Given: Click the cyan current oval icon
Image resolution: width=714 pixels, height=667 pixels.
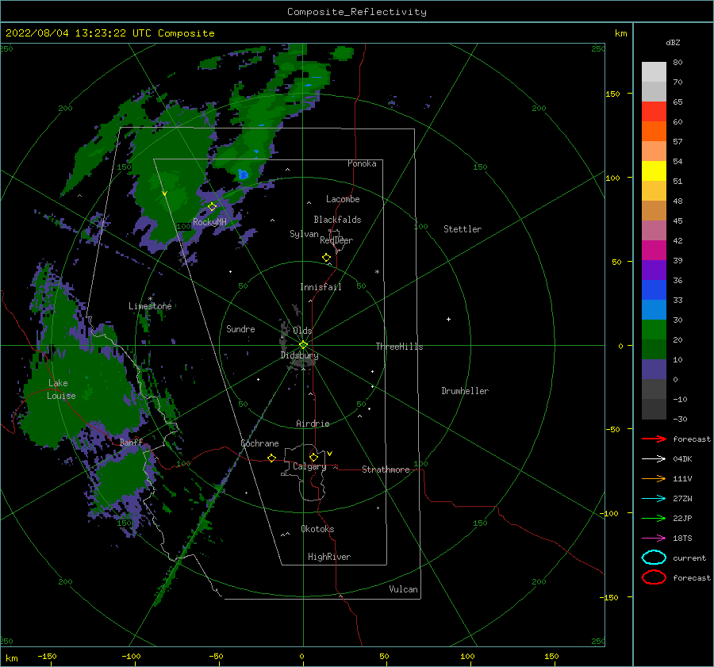Looking at the screenshot, I should [654, 558].
